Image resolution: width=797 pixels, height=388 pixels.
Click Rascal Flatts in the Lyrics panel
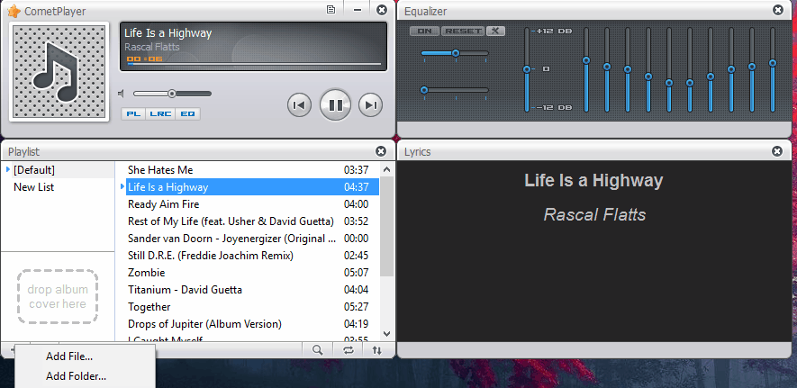594,215
